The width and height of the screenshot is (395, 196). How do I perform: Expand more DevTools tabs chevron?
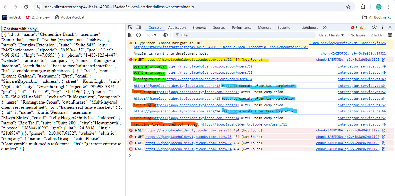click(x=325, y=28)
